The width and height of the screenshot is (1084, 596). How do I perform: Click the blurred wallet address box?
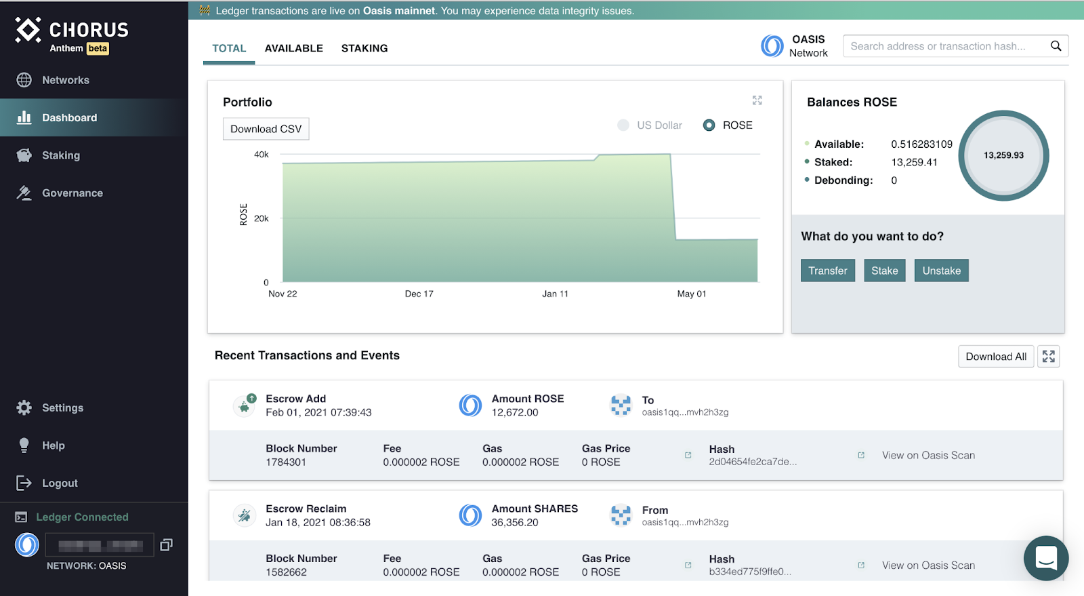pyautogui.click(x=100, y=545)
